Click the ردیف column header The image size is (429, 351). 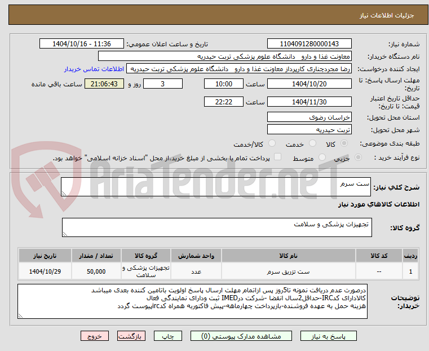tap(410, 256)
